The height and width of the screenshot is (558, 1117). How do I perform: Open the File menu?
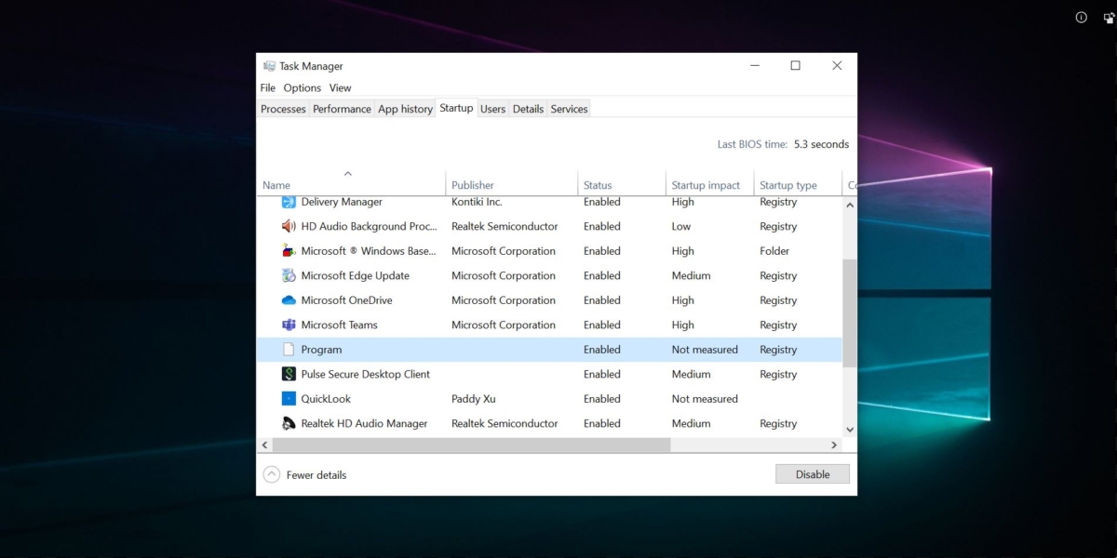[267, 87]
